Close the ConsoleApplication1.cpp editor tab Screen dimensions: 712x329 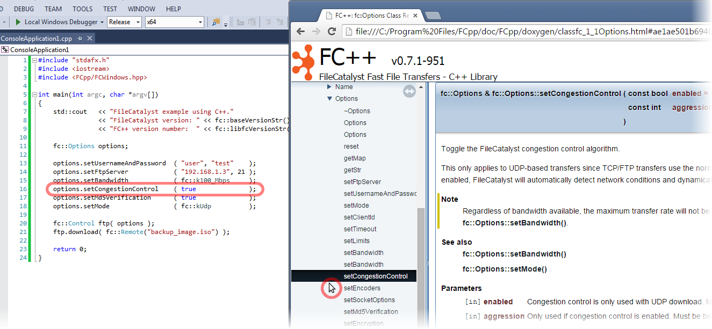tap(90, 38)
